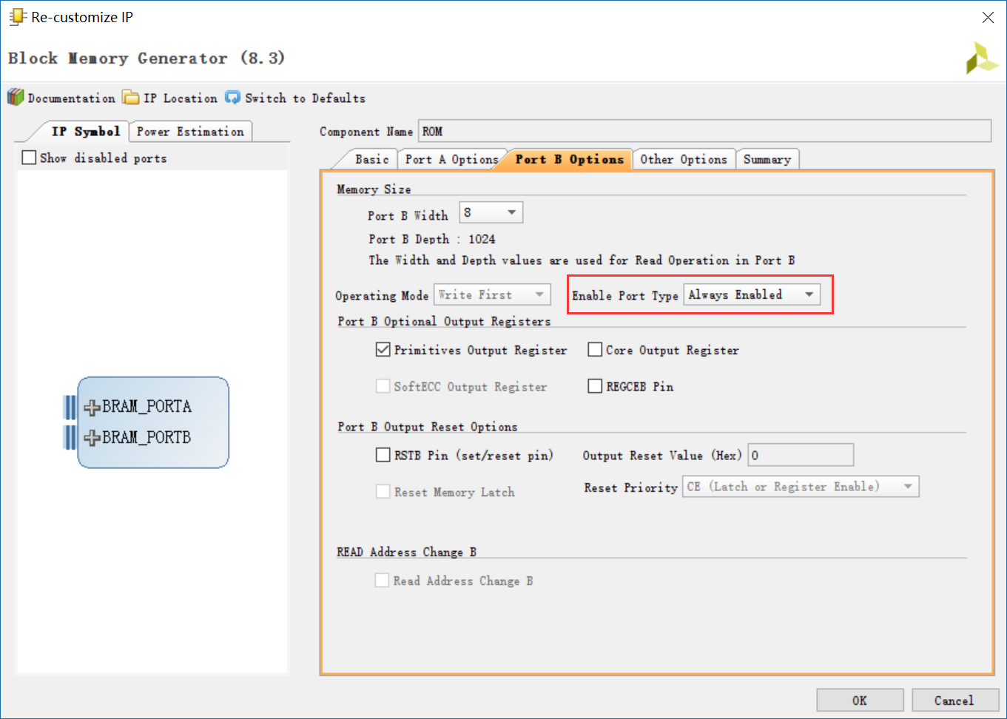Image resolution: width=1007 pixels, height=719 pixels.
Task: Open the Port B Width dropdown
Action: point(491,212)
